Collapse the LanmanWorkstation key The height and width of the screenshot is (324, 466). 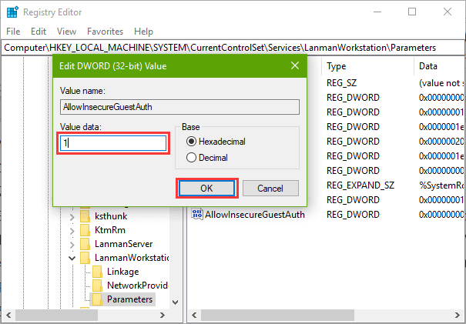point(72,258)
